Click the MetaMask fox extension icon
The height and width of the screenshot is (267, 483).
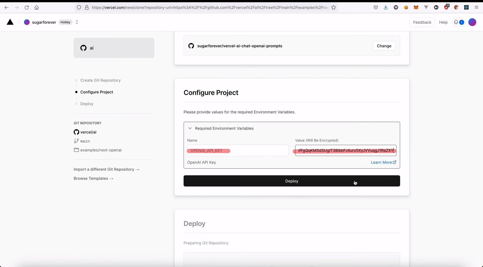tap(416, 8)
